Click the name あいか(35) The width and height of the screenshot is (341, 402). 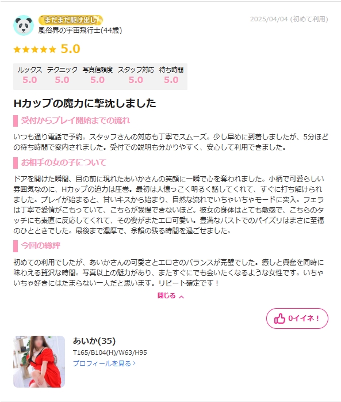94,341
